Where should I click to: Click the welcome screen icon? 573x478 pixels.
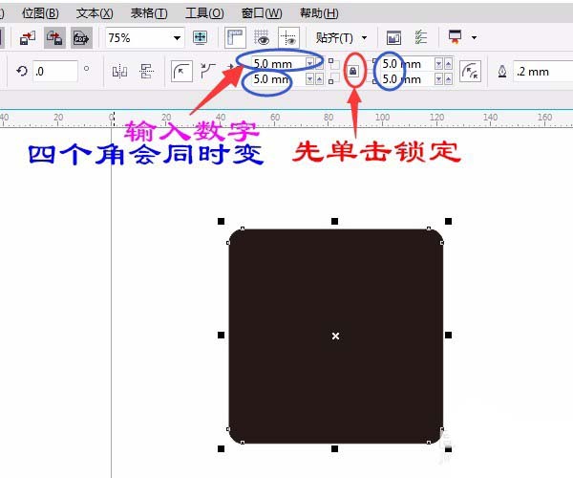393,37
